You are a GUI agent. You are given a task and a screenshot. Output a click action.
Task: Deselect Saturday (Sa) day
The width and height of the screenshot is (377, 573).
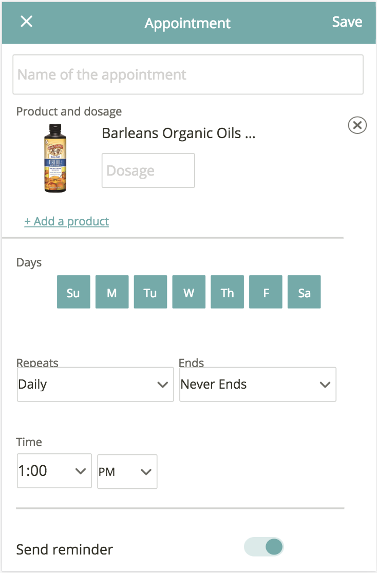[x=304, y=292]
